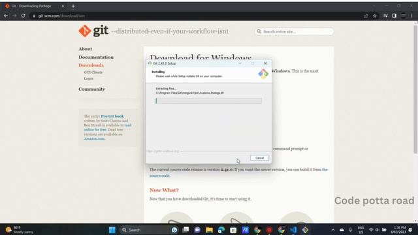The image size is (418, 235).
Task: Follow the Pro Git book link
Action: (112, 116)
